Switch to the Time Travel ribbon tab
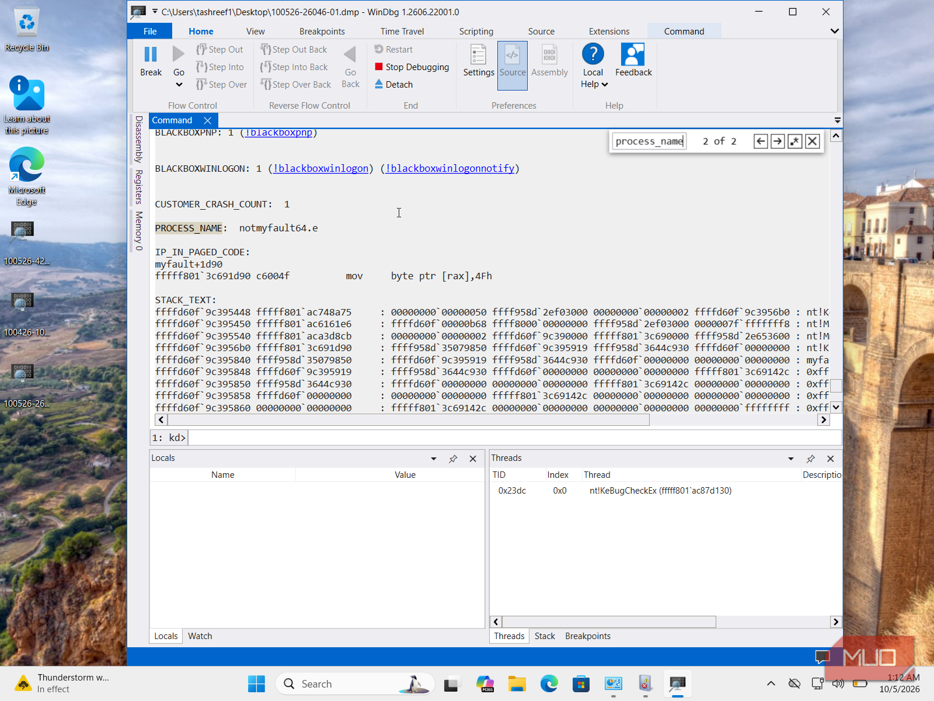Screen dimensions: 934x701 (x=402, y=31)
